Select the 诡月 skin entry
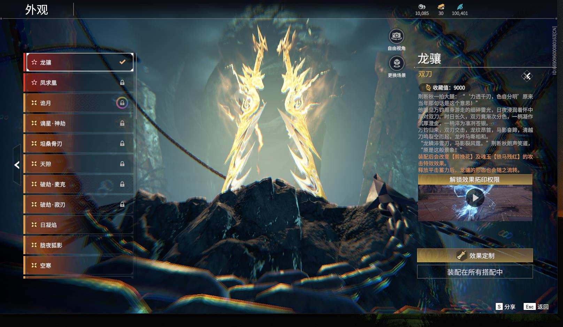563x327 pixels. click(x=79, y=103)
